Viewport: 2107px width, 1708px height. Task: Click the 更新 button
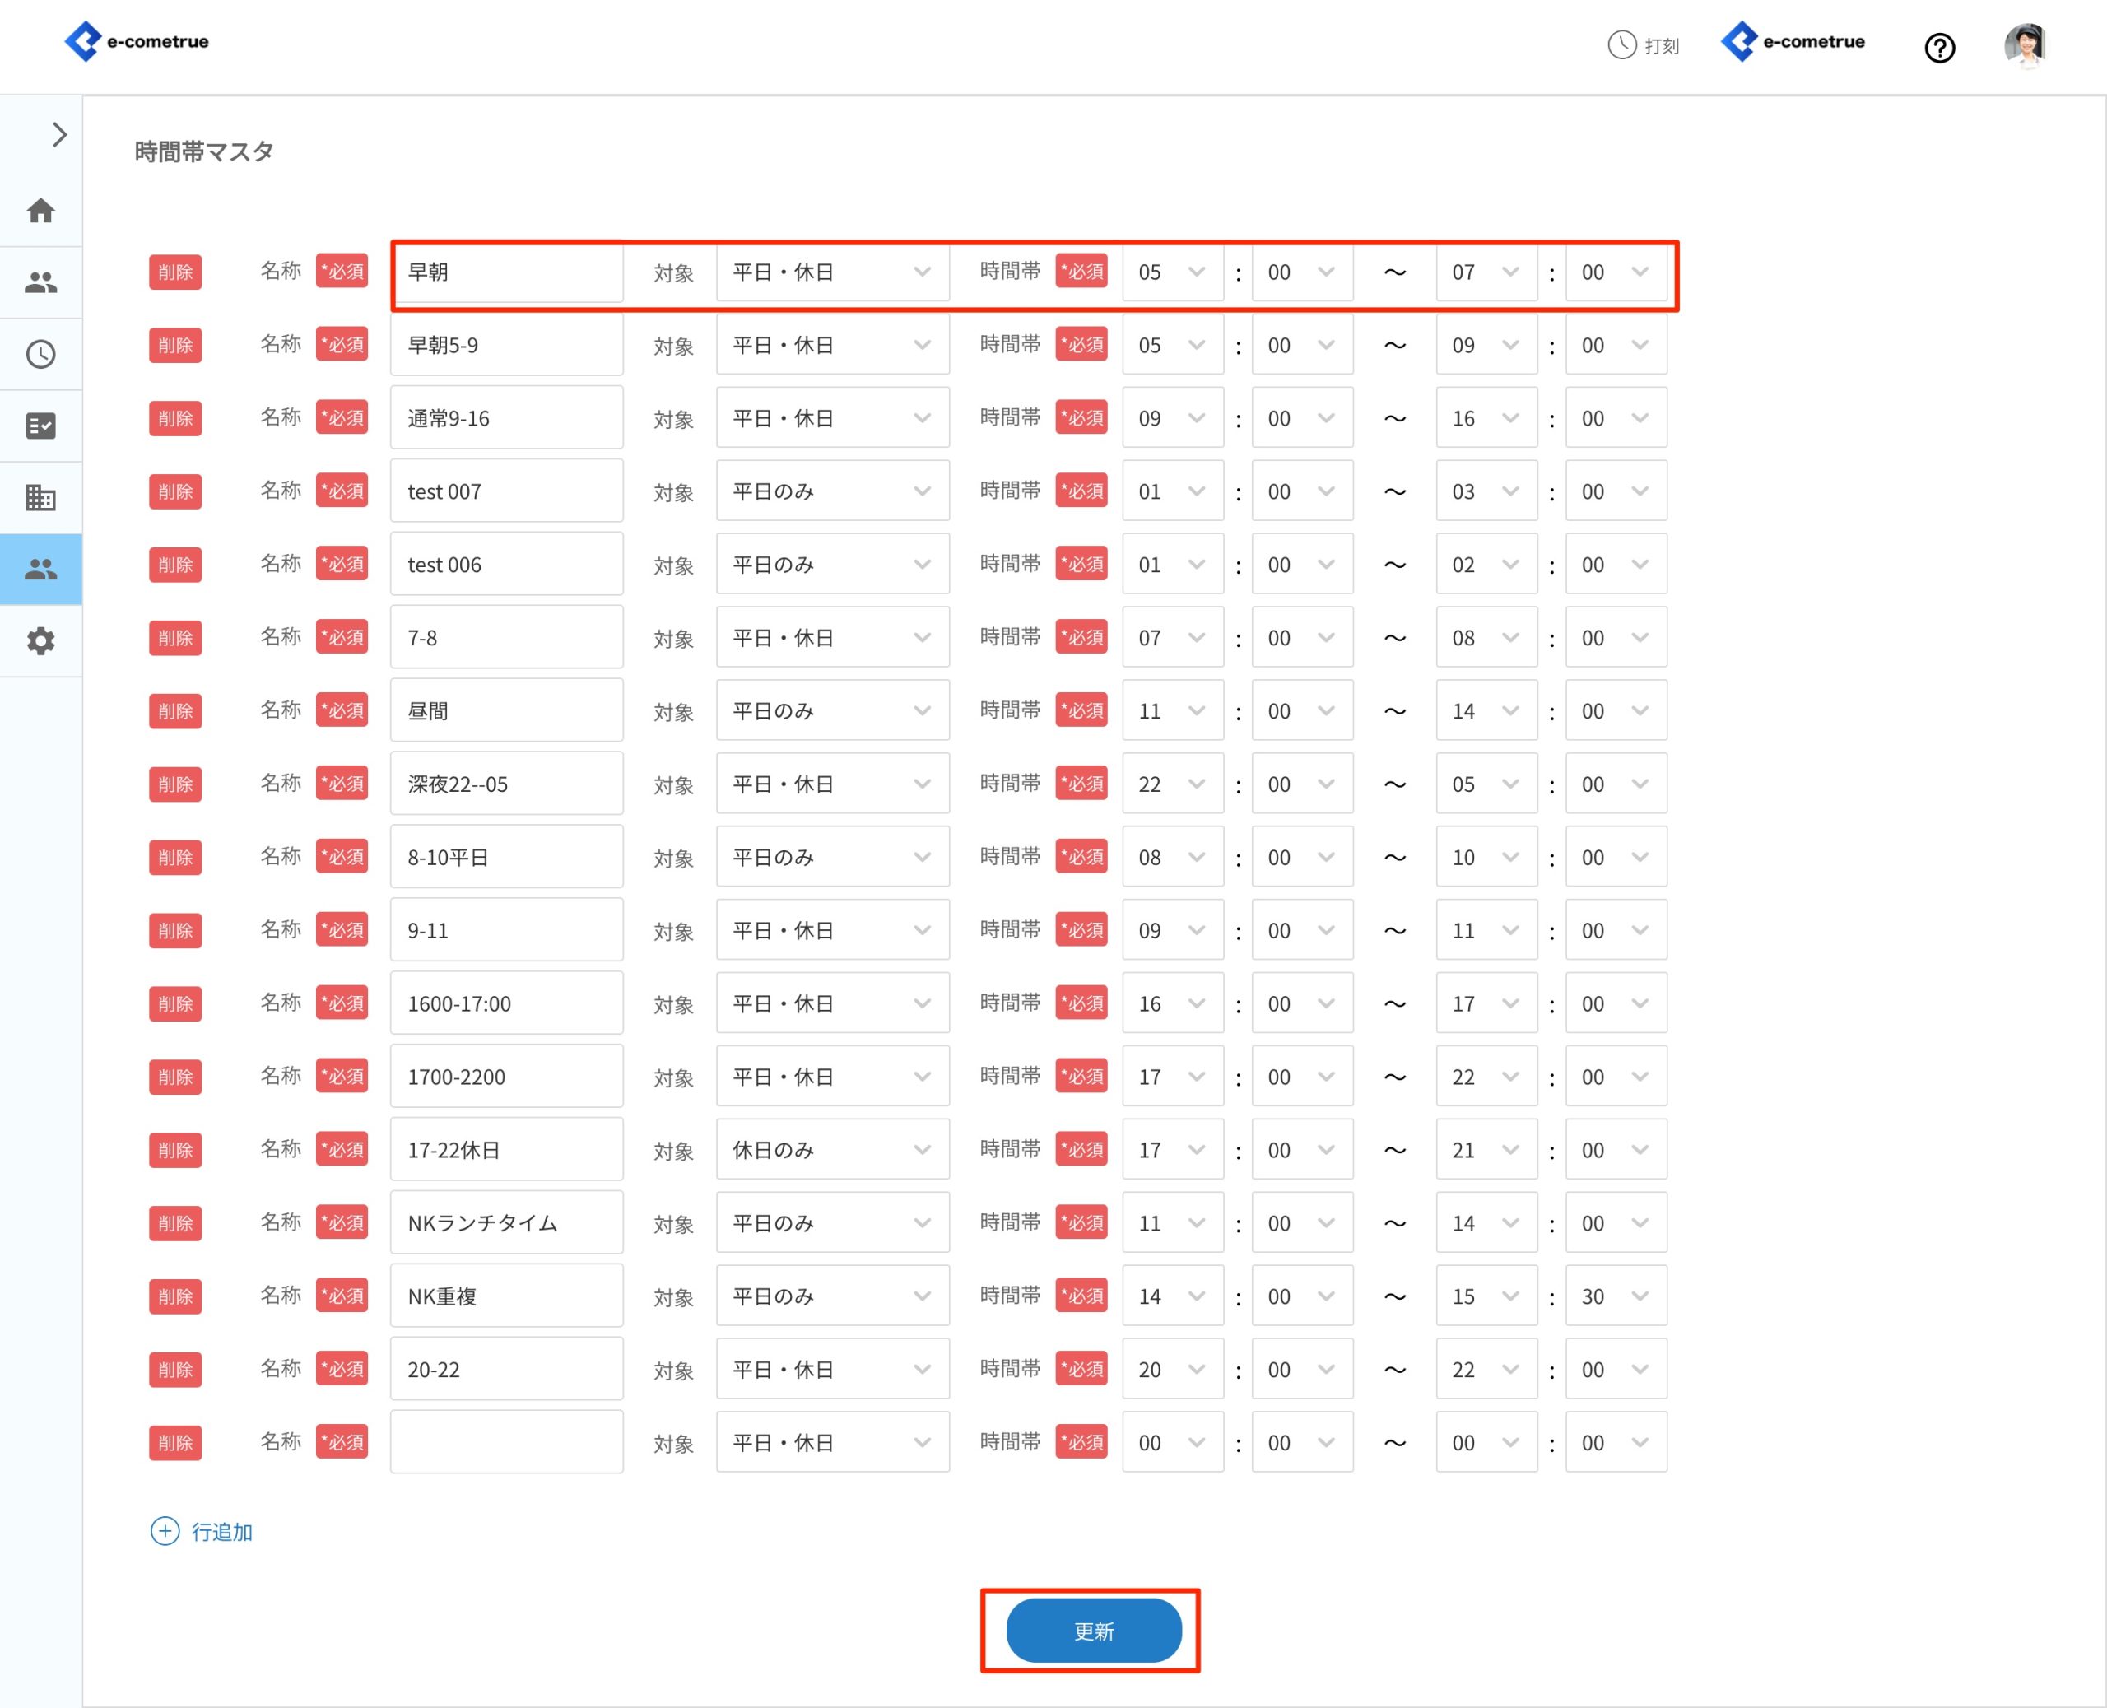[x=1093, y=1631]
